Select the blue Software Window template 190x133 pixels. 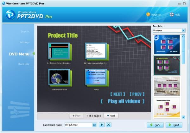167,44
